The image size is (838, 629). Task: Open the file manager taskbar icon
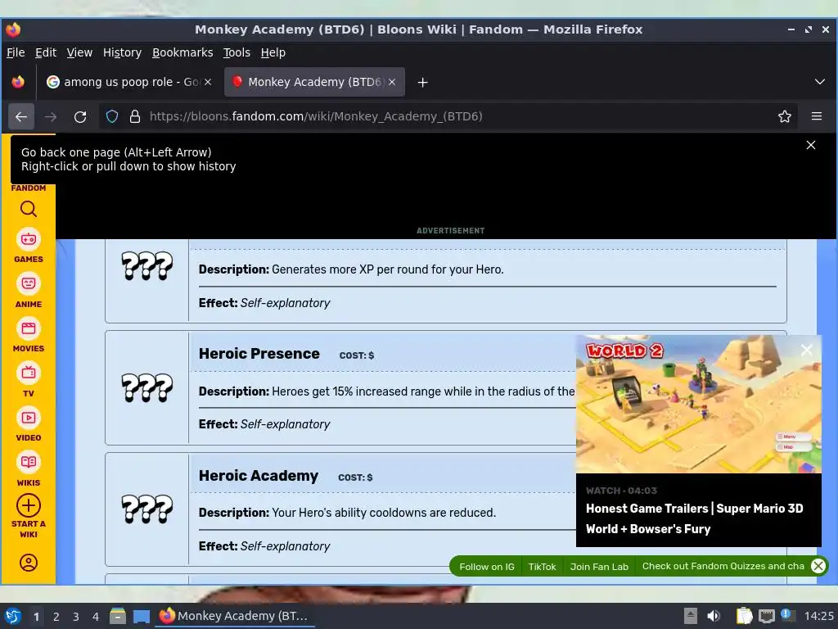pos(118,616)
